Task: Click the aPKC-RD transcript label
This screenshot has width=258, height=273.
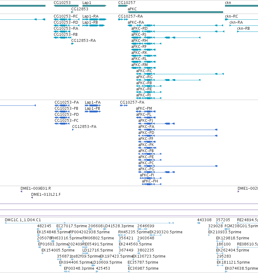Action: point(139,28)
